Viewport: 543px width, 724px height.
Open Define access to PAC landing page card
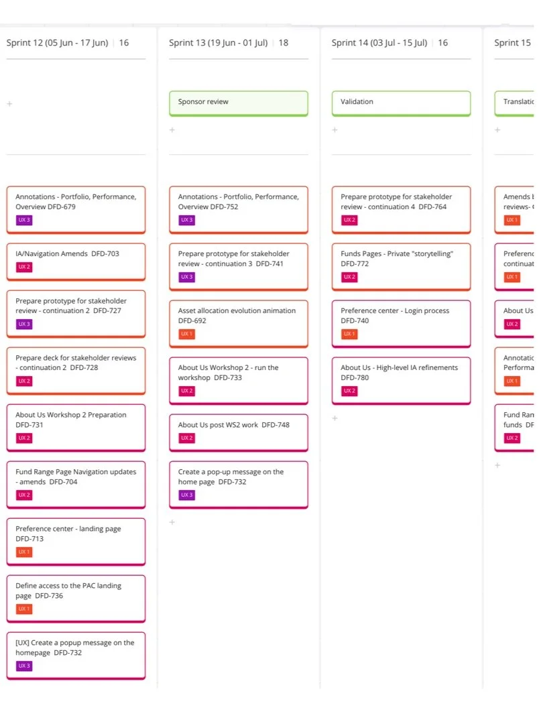pos(76,599)
